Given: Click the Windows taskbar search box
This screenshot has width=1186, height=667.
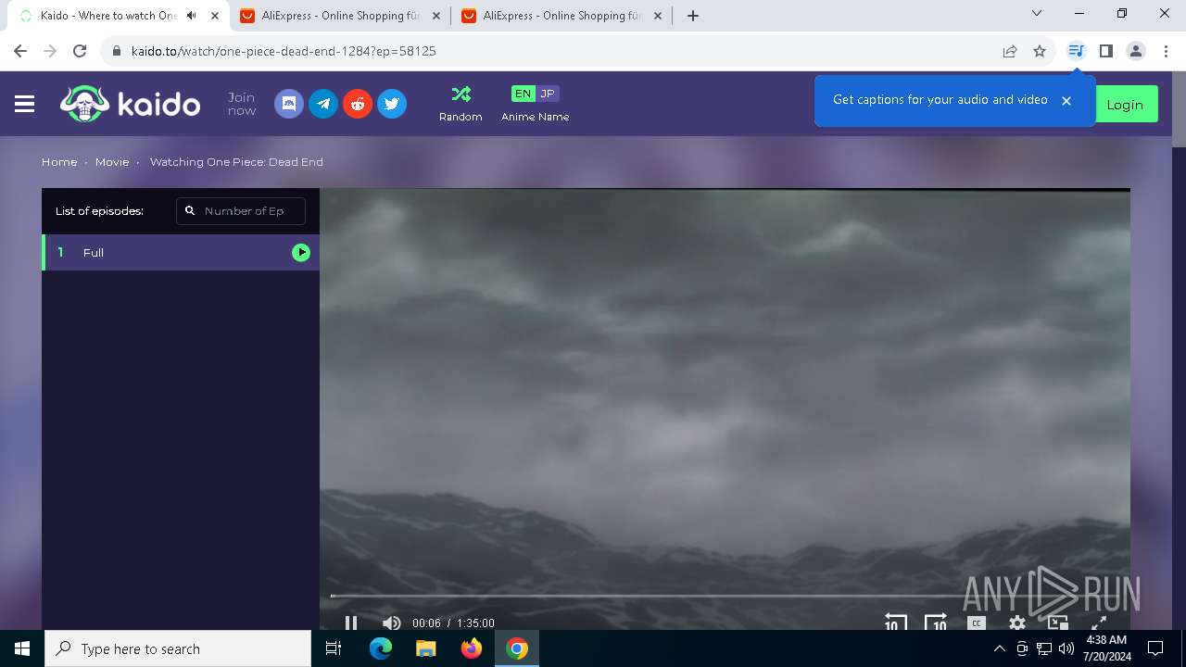Looking at the screenshot, I should point(178,648).
